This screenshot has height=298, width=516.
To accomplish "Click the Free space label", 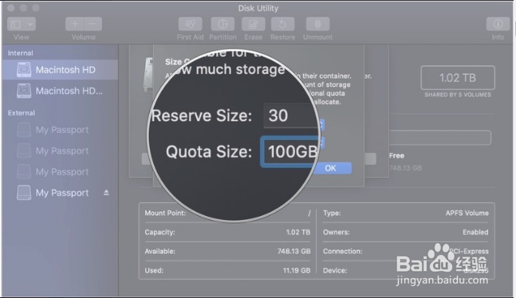I will tap(396, 155).
